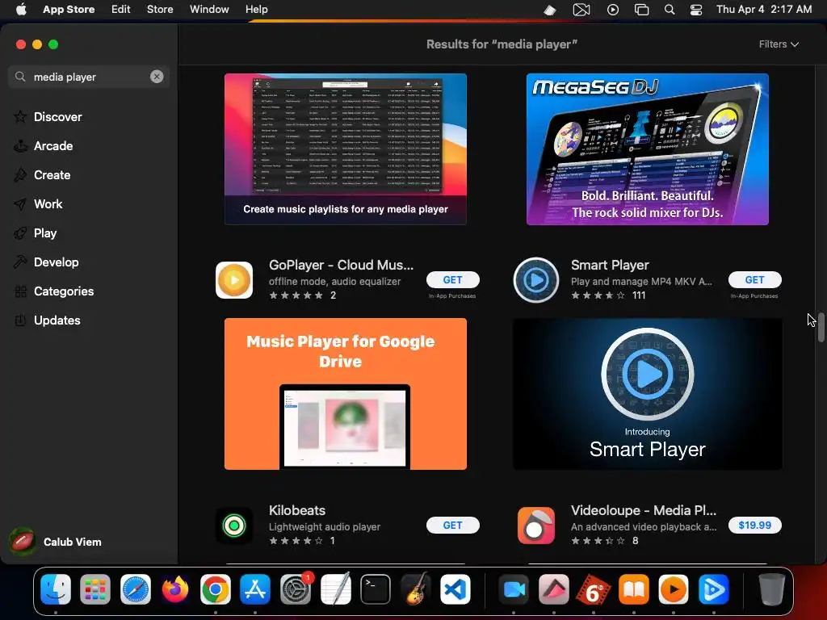Get the Kilobeats app

point(452,525)
